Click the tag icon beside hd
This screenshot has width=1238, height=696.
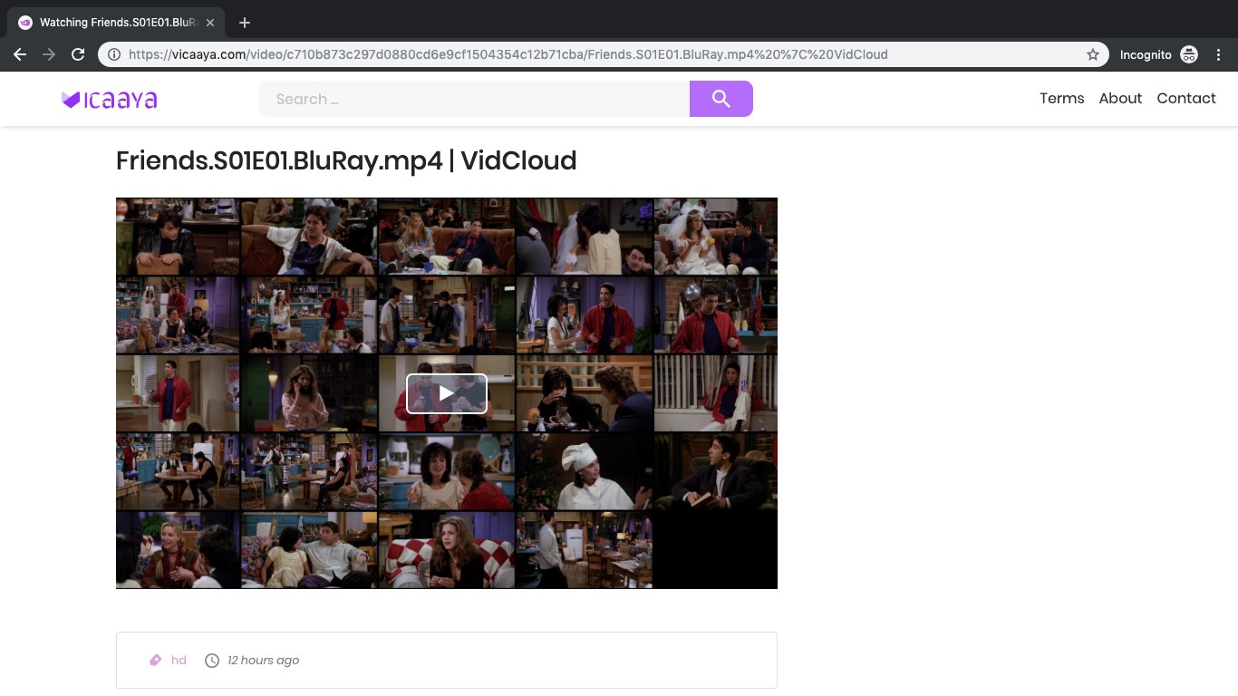156,661
